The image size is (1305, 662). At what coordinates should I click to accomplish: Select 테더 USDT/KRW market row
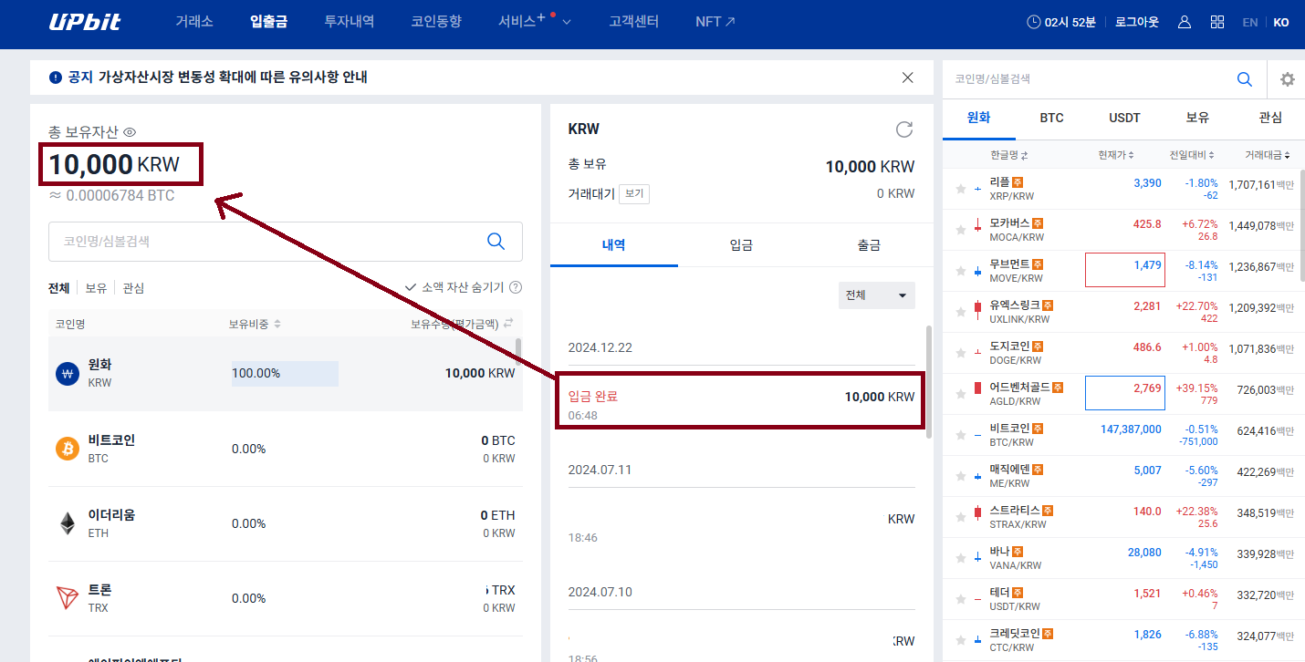(1123, 599)
